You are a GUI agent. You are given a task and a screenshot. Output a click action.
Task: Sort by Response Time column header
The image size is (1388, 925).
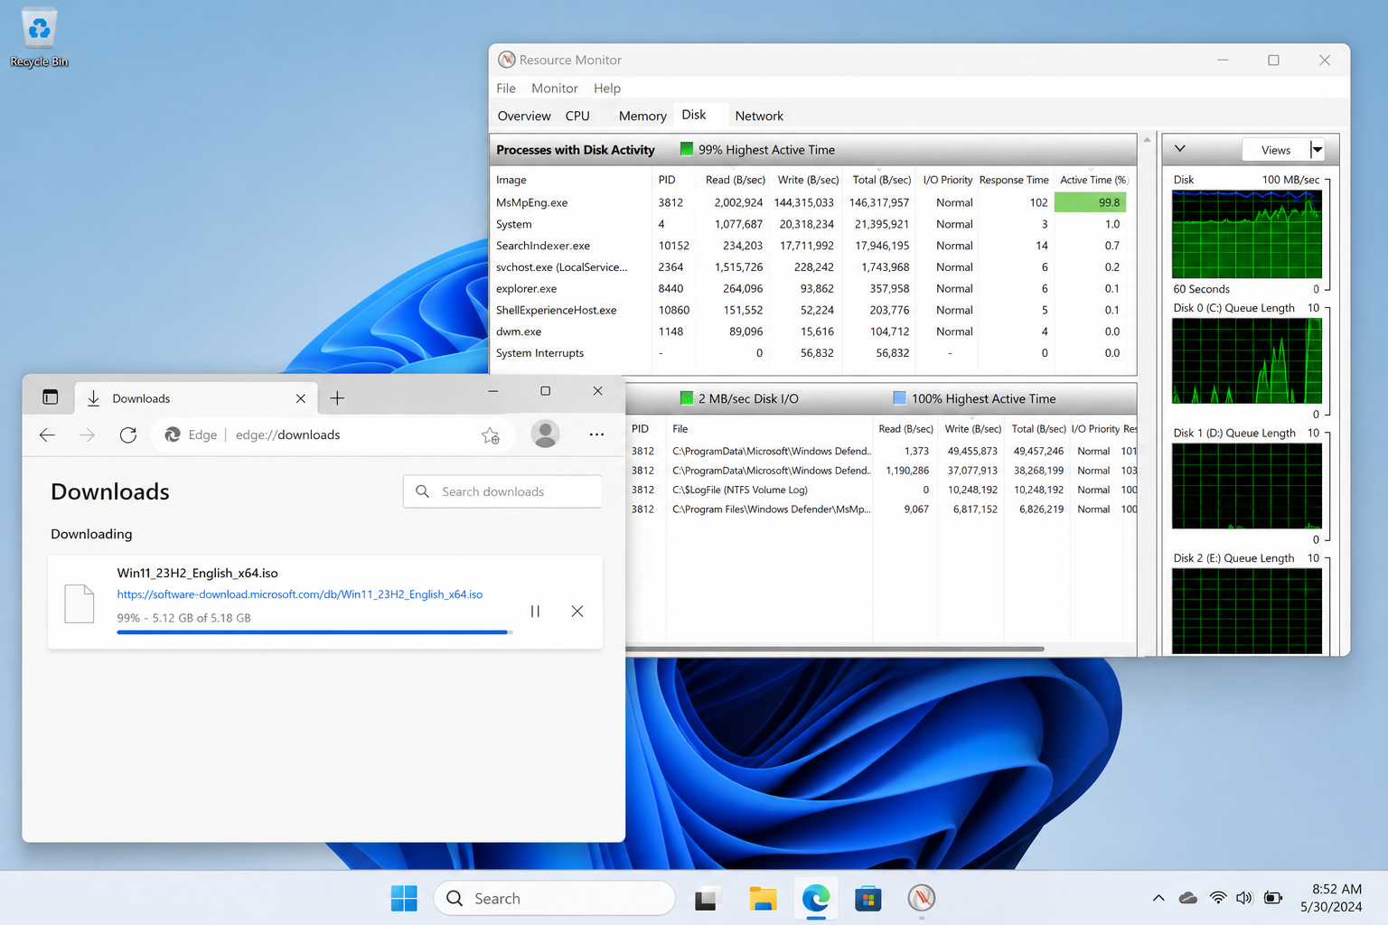click(x=1014, y=180)
